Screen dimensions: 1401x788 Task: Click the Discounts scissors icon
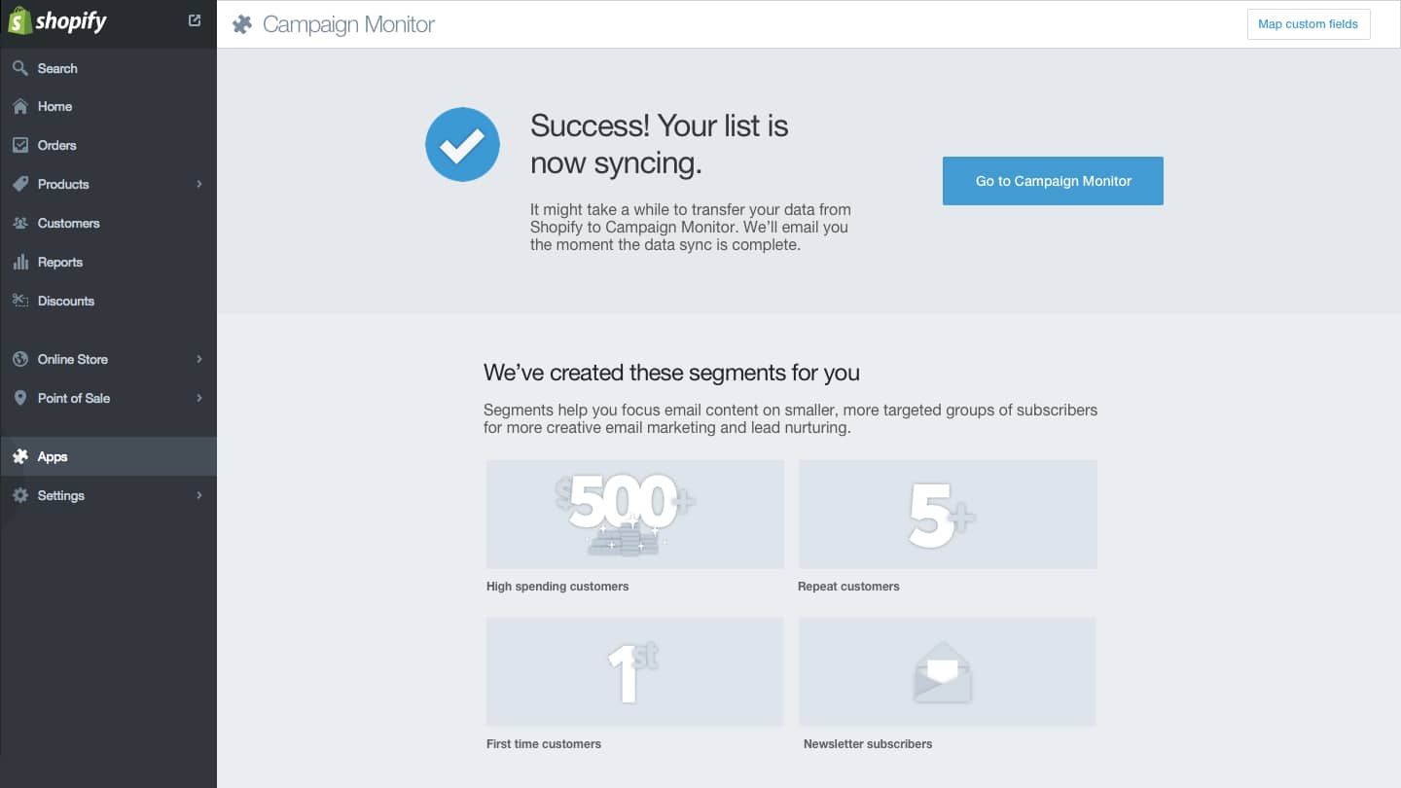pyautogui.click(x=19, y=301)
